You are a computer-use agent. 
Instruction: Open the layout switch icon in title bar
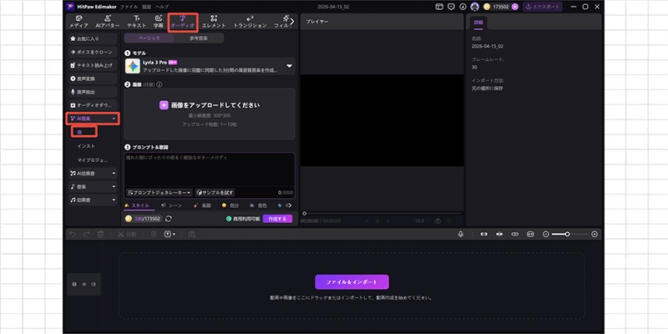point(439,7)
